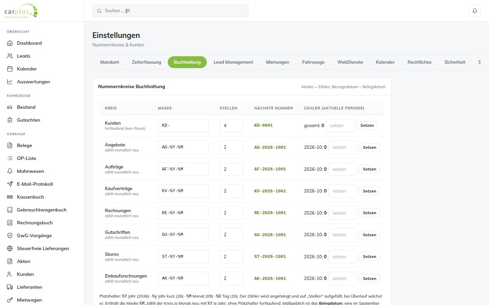Select the Rechtliches tab
Viewport: 489px width, 305px height.
click(419, 62)
